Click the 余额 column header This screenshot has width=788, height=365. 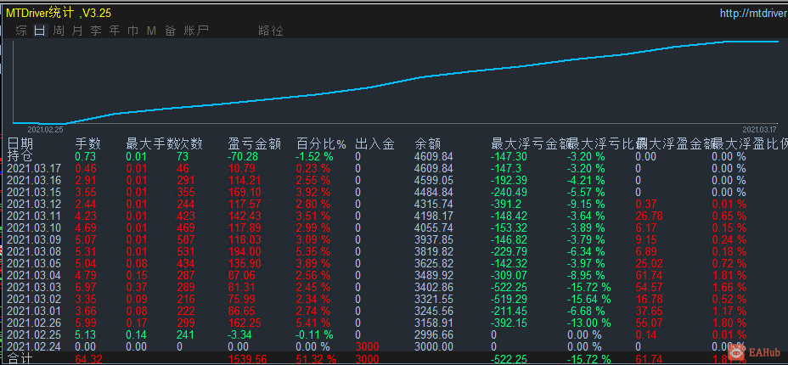428,144
